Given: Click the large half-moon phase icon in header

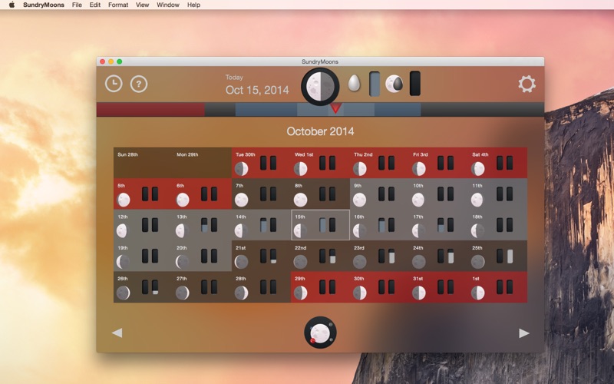Looking at the screenshot, I should tap(320, 87).
